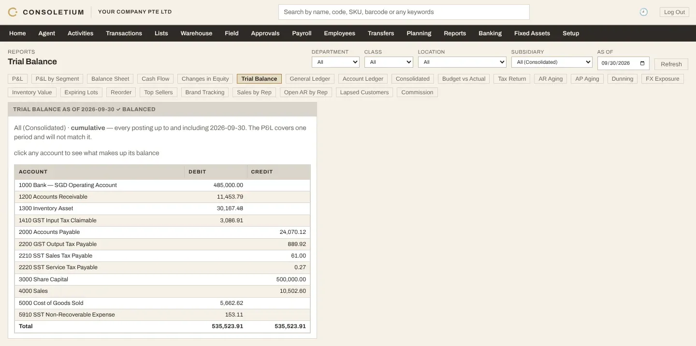Click the Consoletium logo icon

(x=13, y=12)
